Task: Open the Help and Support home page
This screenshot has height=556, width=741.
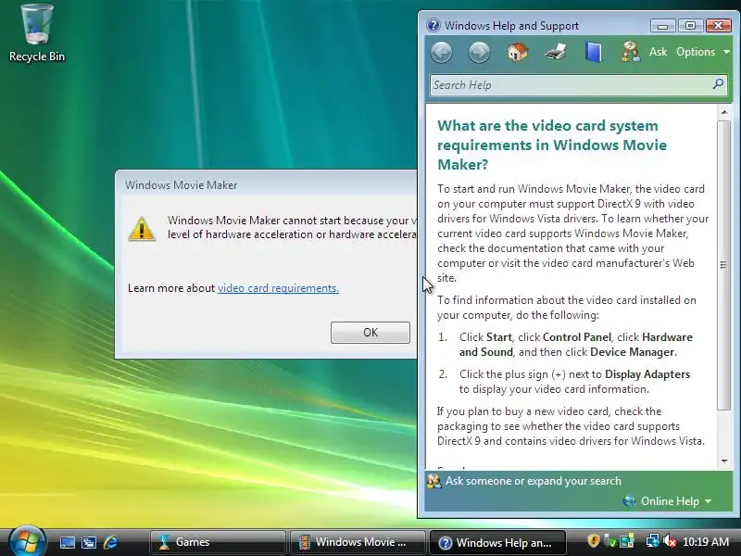Action: pyautogui.click(x=518, y=52)
